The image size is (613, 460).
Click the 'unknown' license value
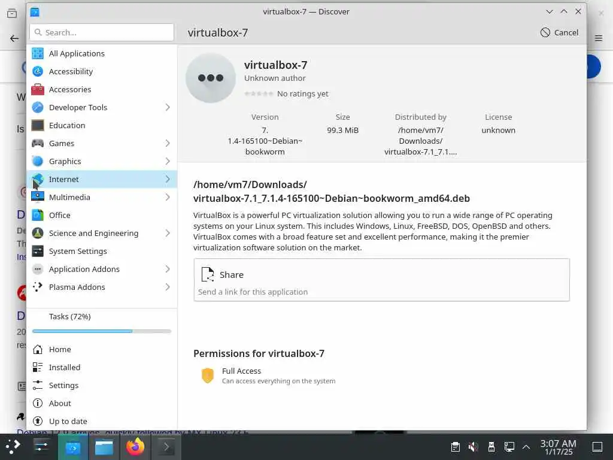499,130
